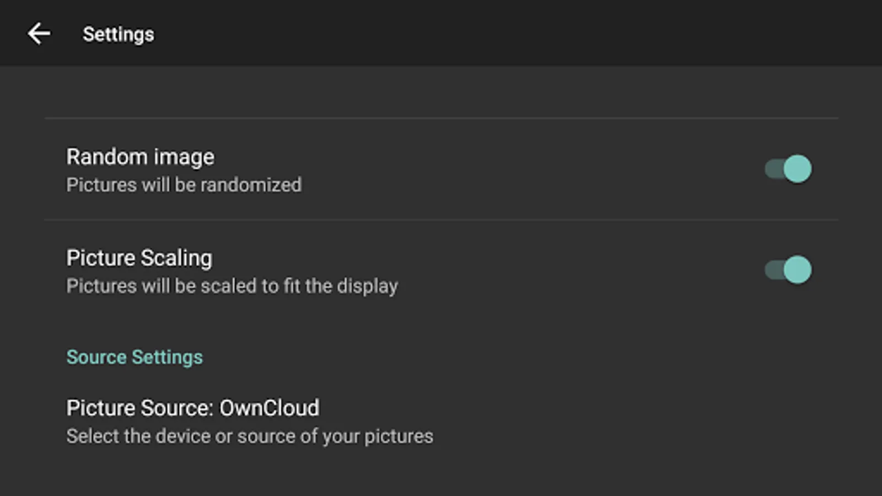The image size is (882, 496).
Task: Click the teal knob of Random image switch
Action: [x=798, y=169]
